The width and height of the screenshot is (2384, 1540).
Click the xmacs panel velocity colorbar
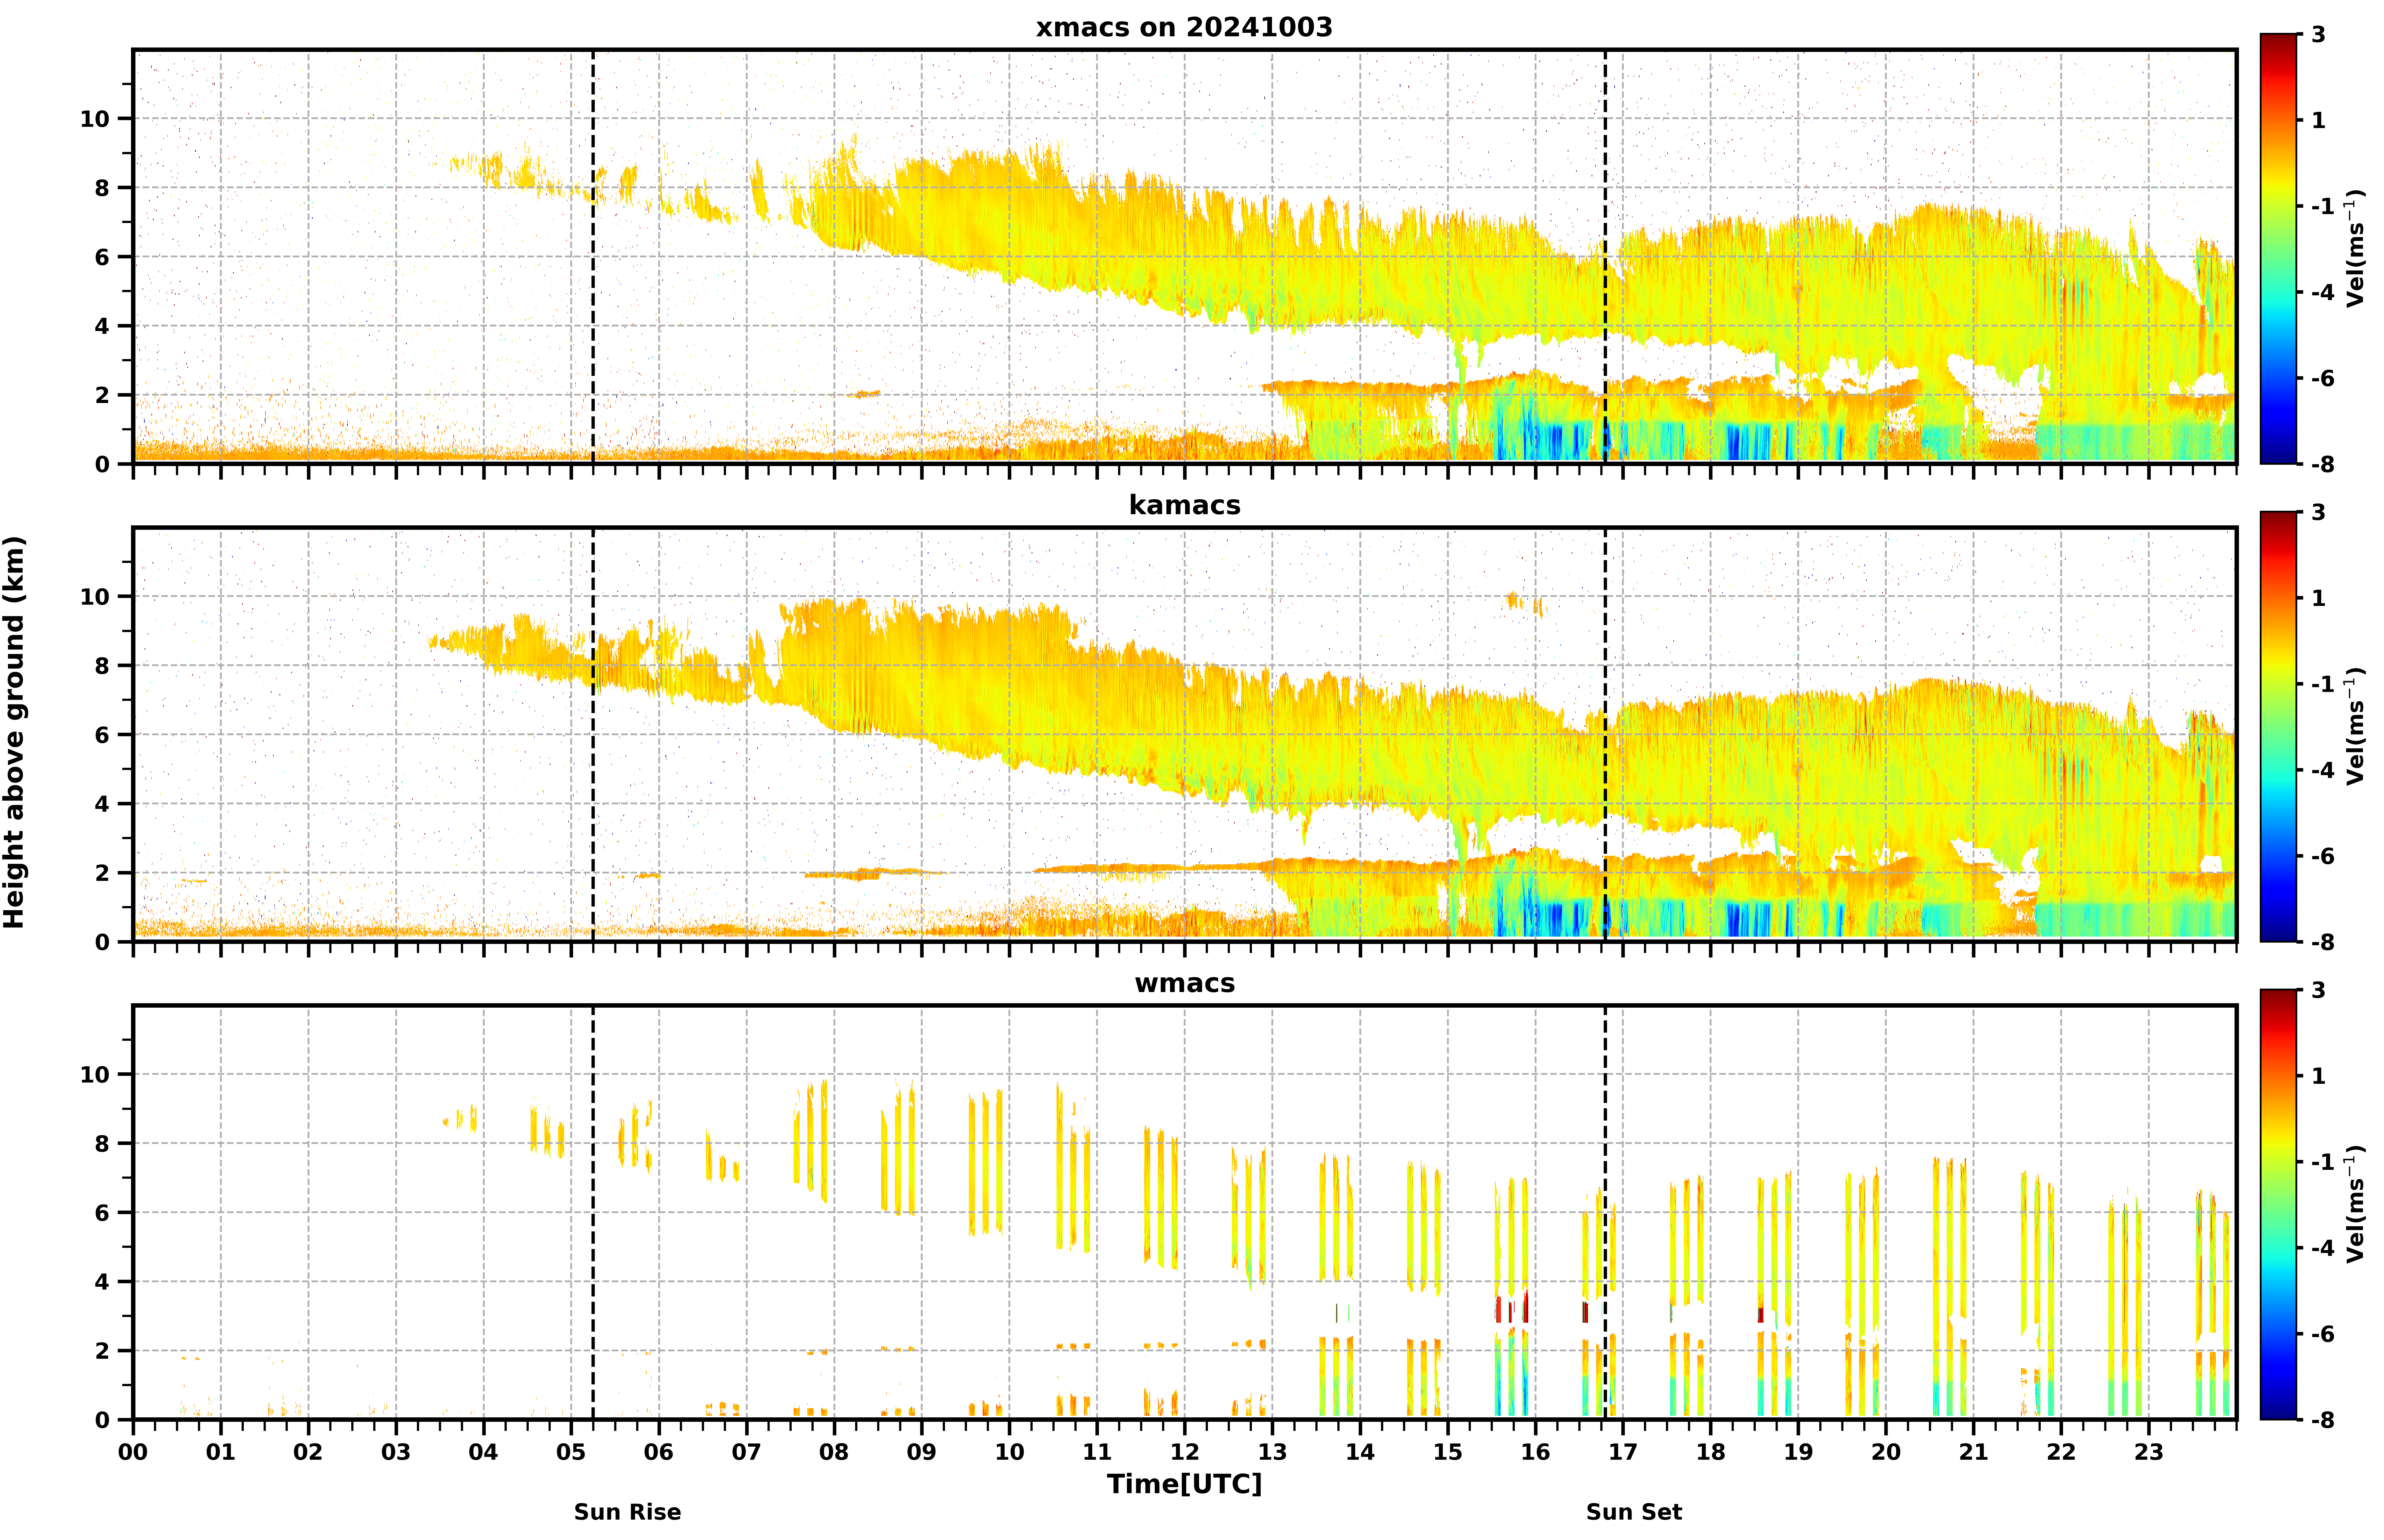[x=2278, y=249]
